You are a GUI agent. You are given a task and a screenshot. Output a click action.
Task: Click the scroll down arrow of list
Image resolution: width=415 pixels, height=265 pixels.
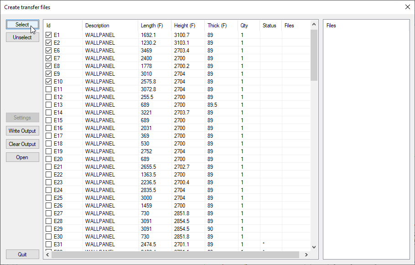click(314, 247)
